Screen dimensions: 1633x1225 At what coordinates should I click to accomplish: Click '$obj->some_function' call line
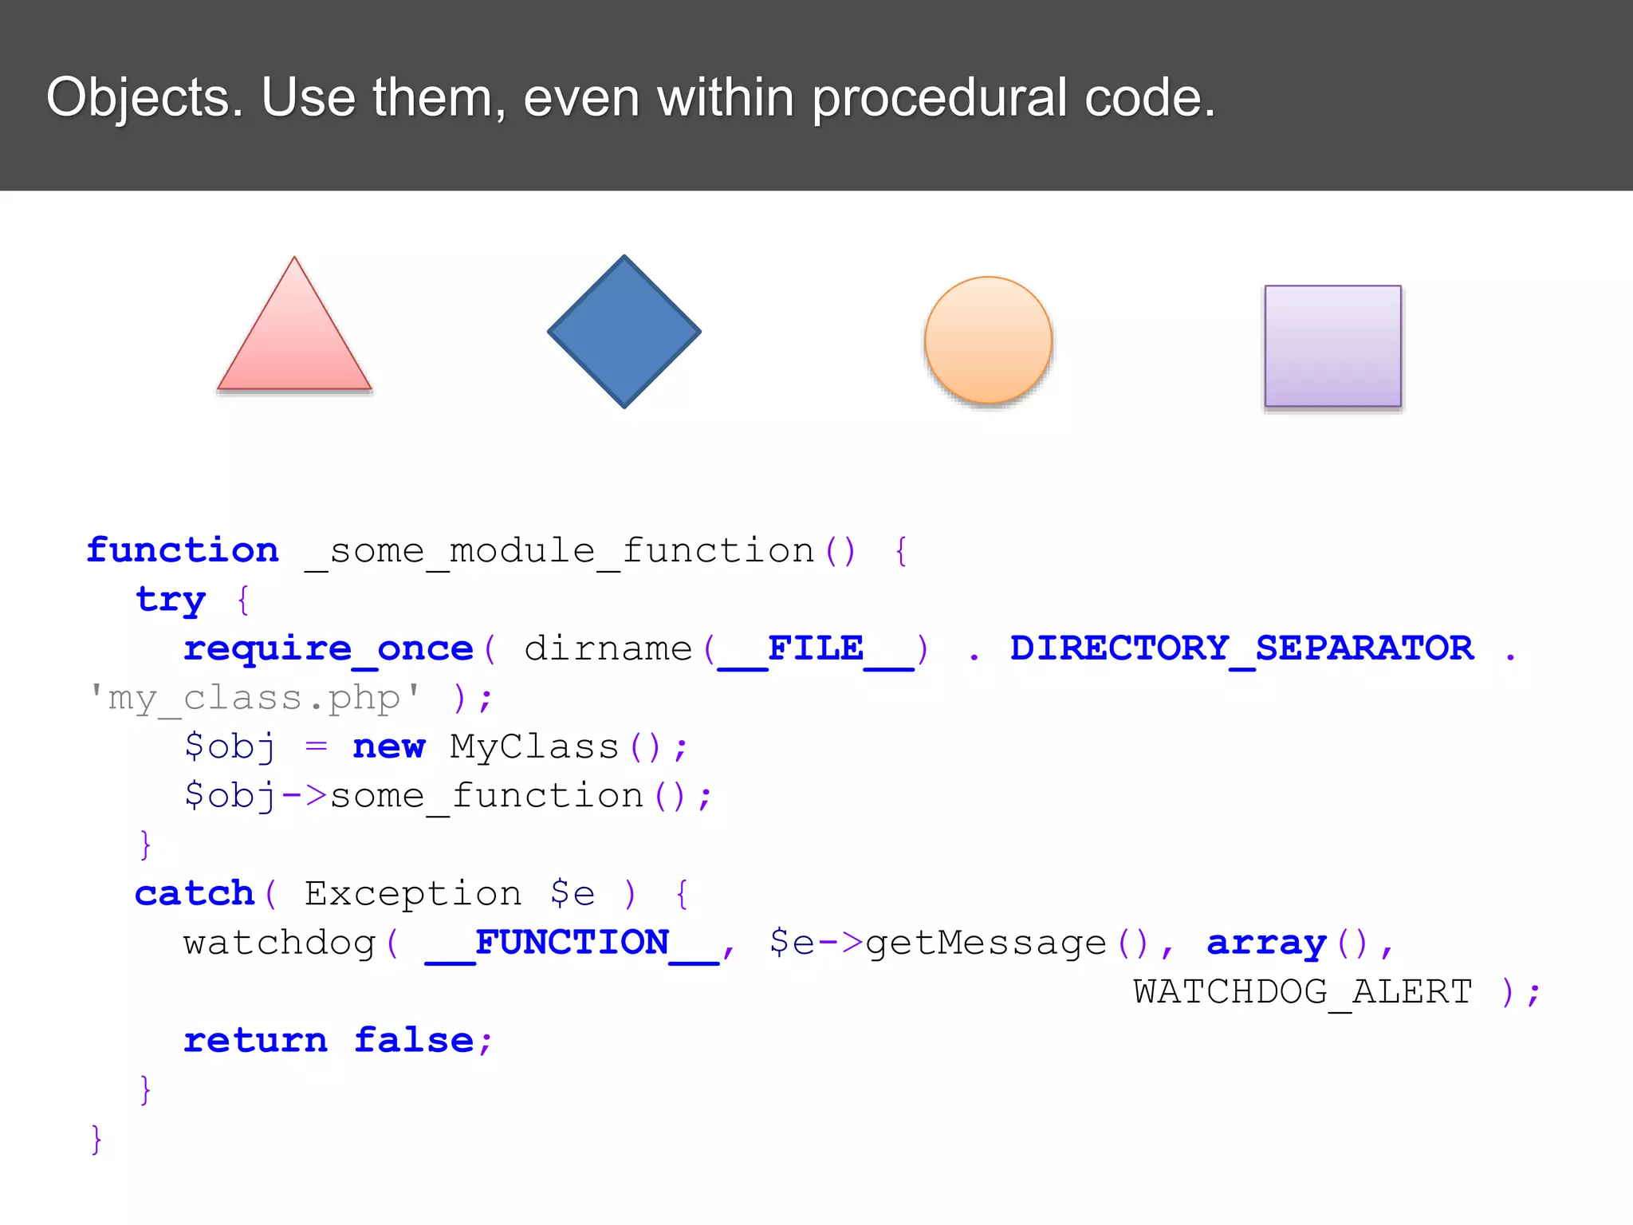click(x=447, y=796)
